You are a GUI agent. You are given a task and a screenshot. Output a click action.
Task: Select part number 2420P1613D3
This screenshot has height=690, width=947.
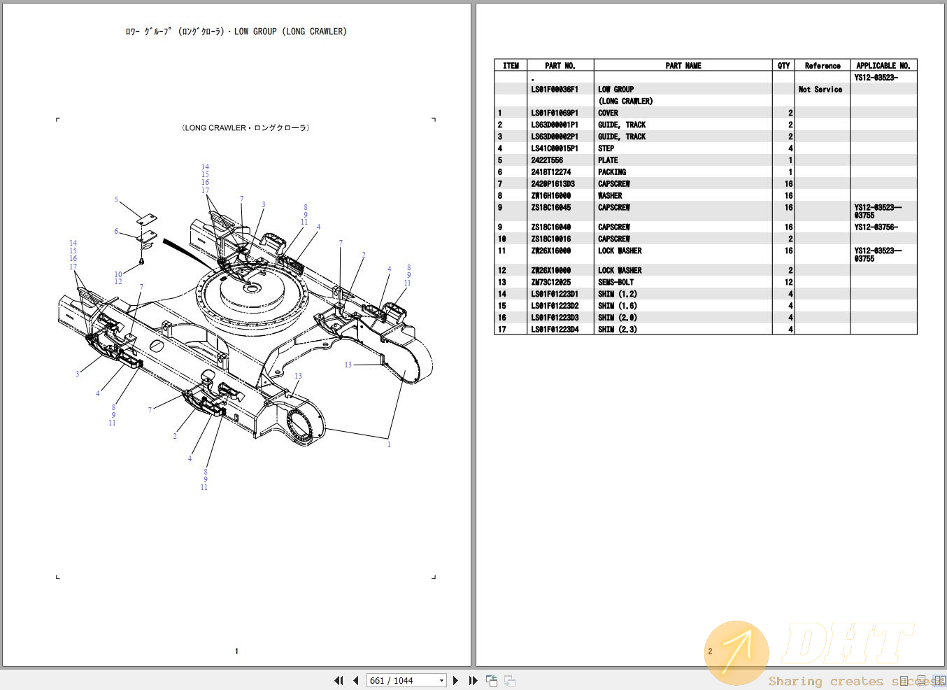click(x=553, y=184)
